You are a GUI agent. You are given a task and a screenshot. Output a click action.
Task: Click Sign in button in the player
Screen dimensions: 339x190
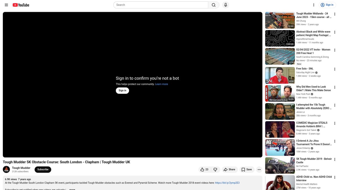pyautogui.click(x=122, y=90)
